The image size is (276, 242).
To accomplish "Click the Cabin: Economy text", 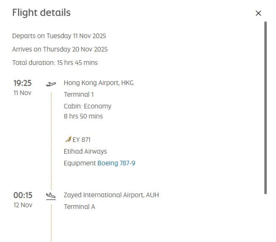I will [x=87, y=106].
